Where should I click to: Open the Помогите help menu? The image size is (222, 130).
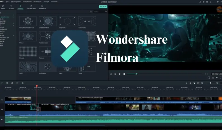coord(54,2)
